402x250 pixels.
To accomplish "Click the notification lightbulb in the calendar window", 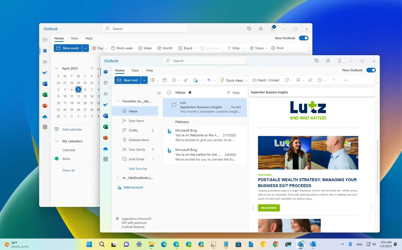I will (272, 29).
